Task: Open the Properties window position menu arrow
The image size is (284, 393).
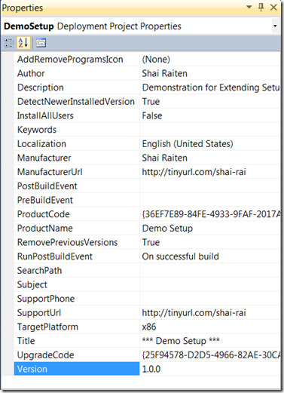Action: pyautogui.click(x=249, y=8)
